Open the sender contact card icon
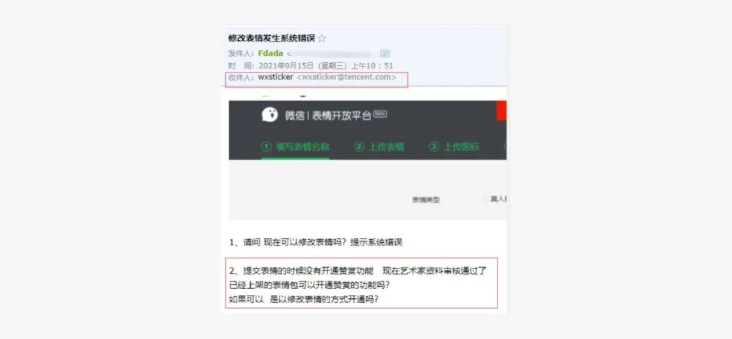 coord(386,54)
